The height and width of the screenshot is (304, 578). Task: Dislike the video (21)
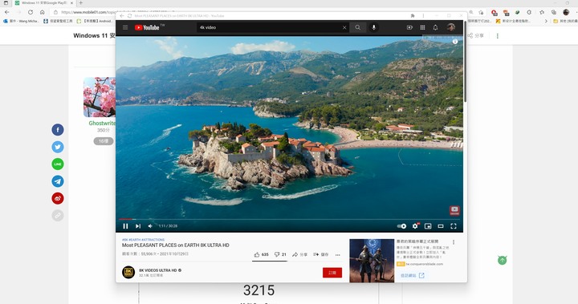click(280, 254)
